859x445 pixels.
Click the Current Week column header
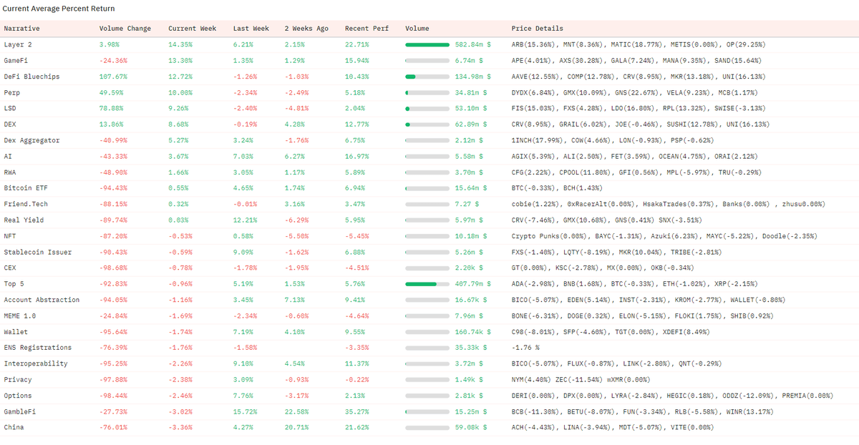pyautogui.click(x=192, y=29)
